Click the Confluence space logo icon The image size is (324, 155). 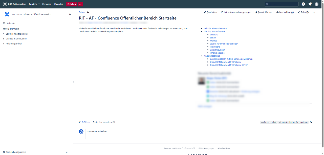click(7, 14)
